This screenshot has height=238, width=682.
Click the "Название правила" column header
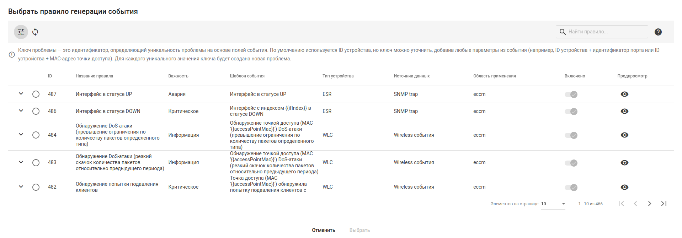(x=94, y=76)
